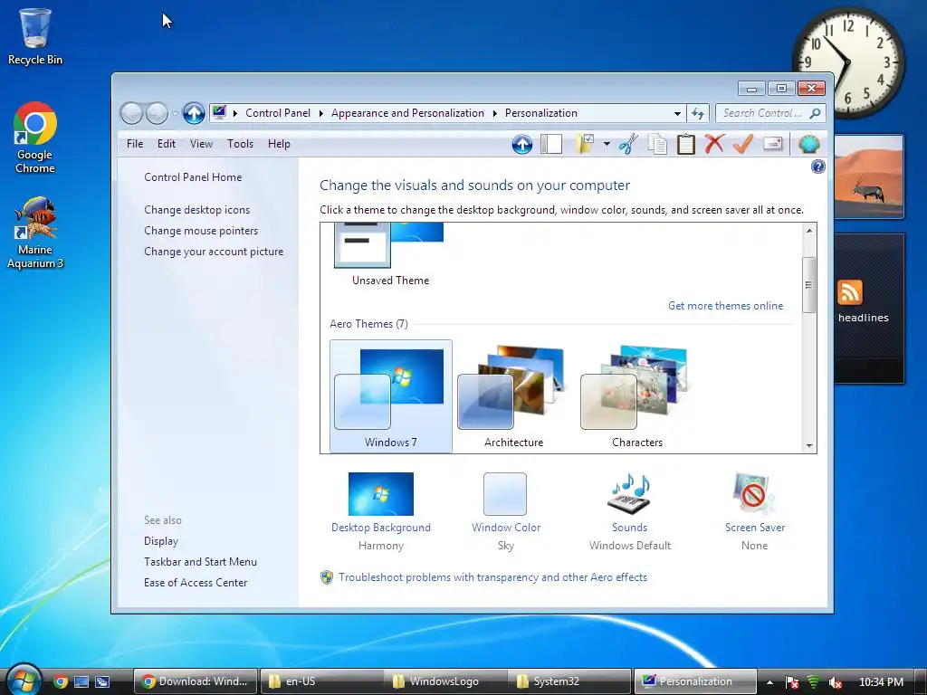Open the Tools menu

pyautogui.click(x=240, y=144)
